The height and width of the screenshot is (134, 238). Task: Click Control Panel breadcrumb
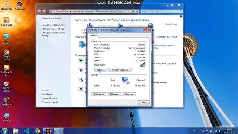pyautogui.click(x=62, y=12)
